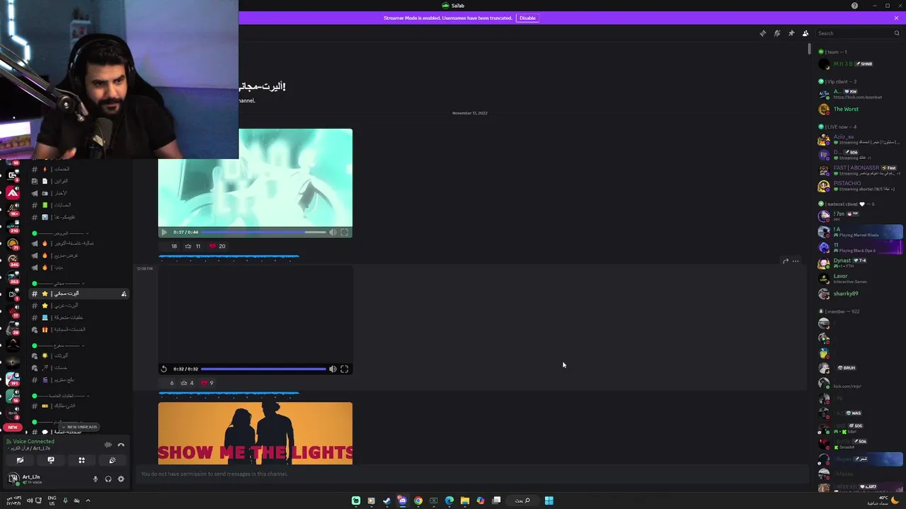Show hidden system tray icons chevron
Viewport: 906px width, 509px height.
tap(88, 501)
